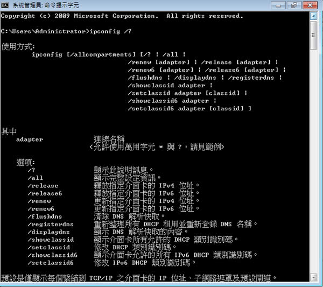The height and width of the screenshot is (287, 323).
Task: Click the /flushdns option in the list
Action: tap(45, 216)
